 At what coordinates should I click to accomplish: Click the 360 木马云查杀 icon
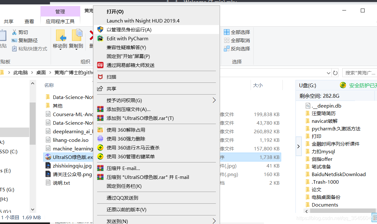[100, 148]
